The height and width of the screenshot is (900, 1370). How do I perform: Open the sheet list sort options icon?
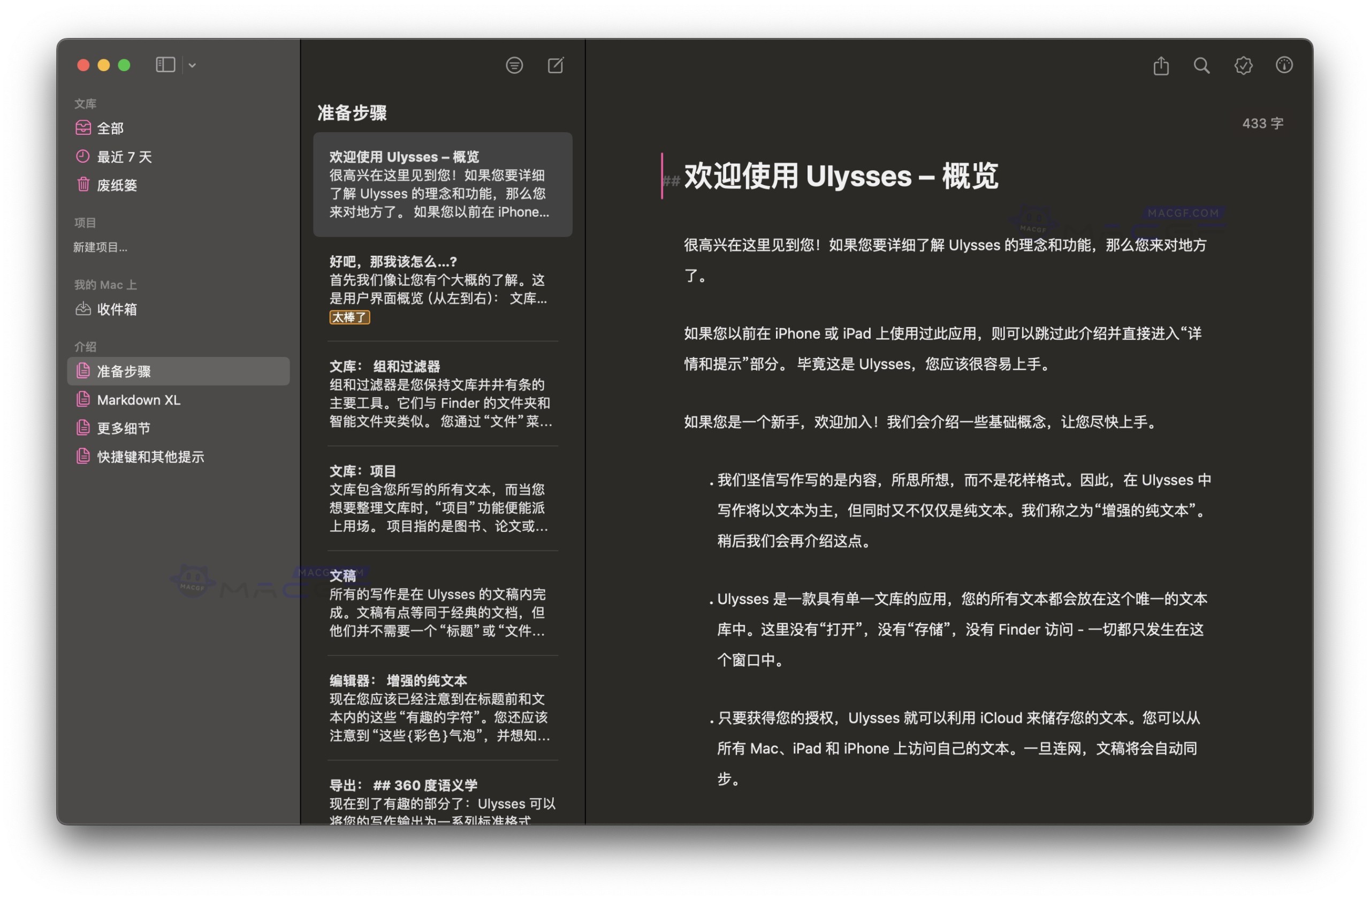pyautogui.click(x=514, y=66)
